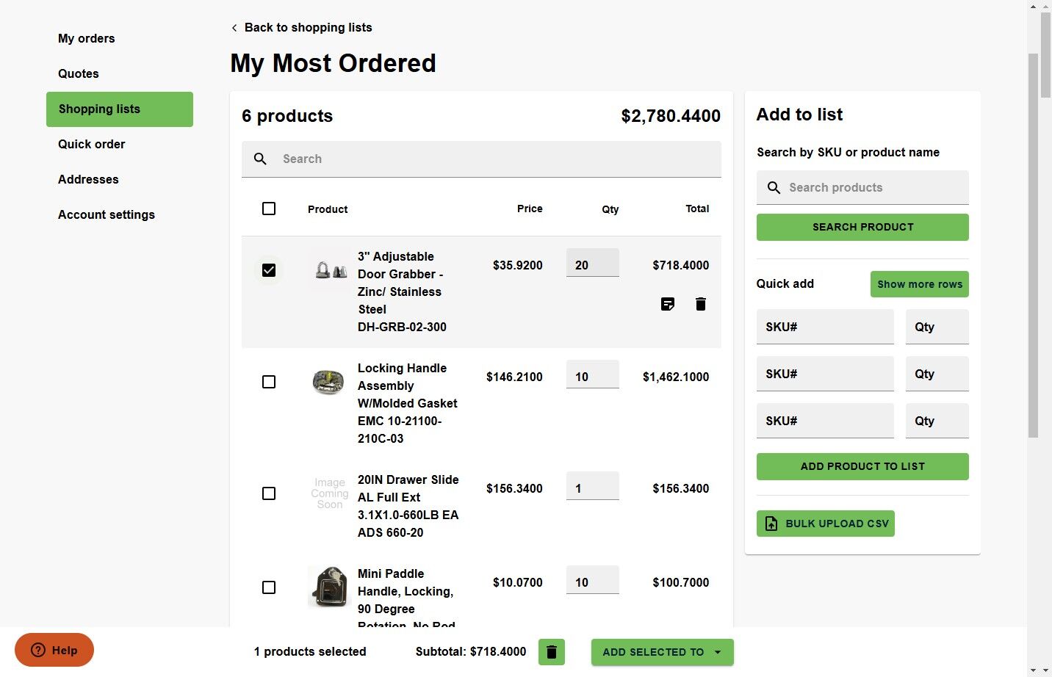Viewport: 1052px width, 677px height.
Task: Click the magnifier icon in list search bar
Action: tap(260, 159)
